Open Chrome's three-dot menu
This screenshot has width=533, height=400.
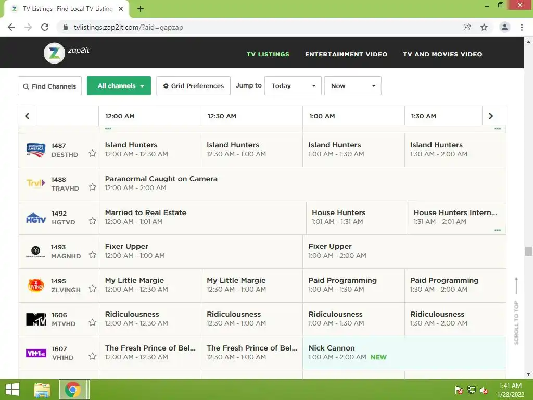click(522, 27)
